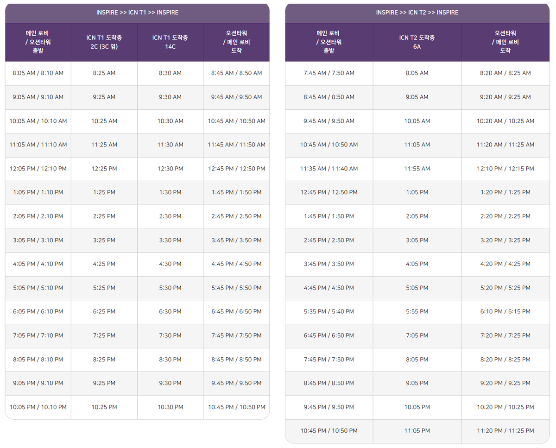Click '10:25 AM' in the T1 2C column

(104, 121)
